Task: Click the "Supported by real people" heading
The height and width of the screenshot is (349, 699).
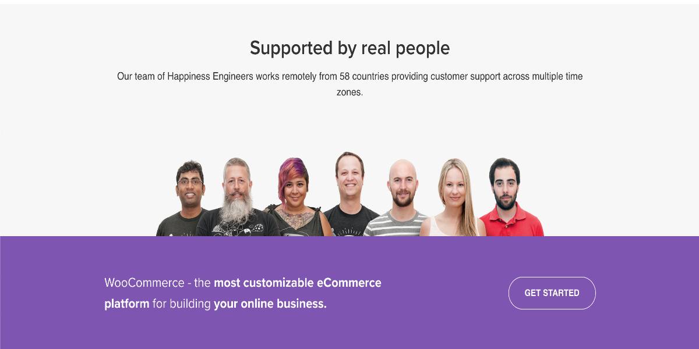Action: click(349, 48)
